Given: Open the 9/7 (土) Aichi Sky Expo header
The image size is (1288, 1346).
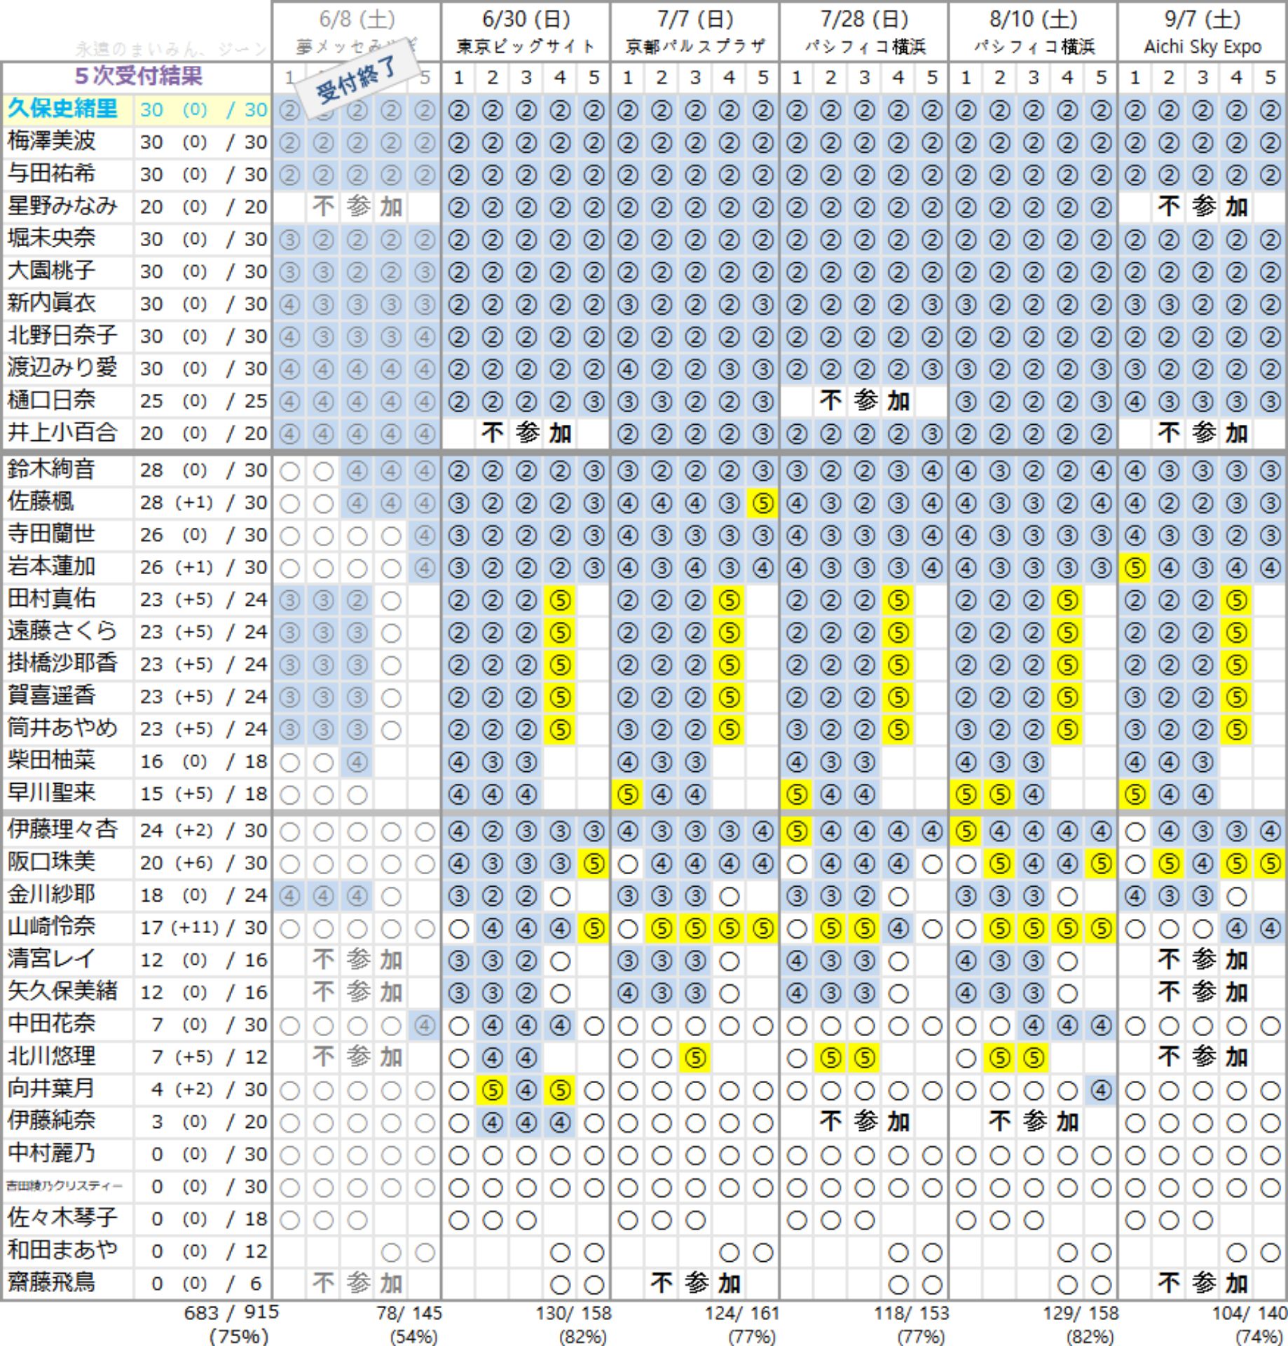Looking at the screenshot, I should [1202, 32].
